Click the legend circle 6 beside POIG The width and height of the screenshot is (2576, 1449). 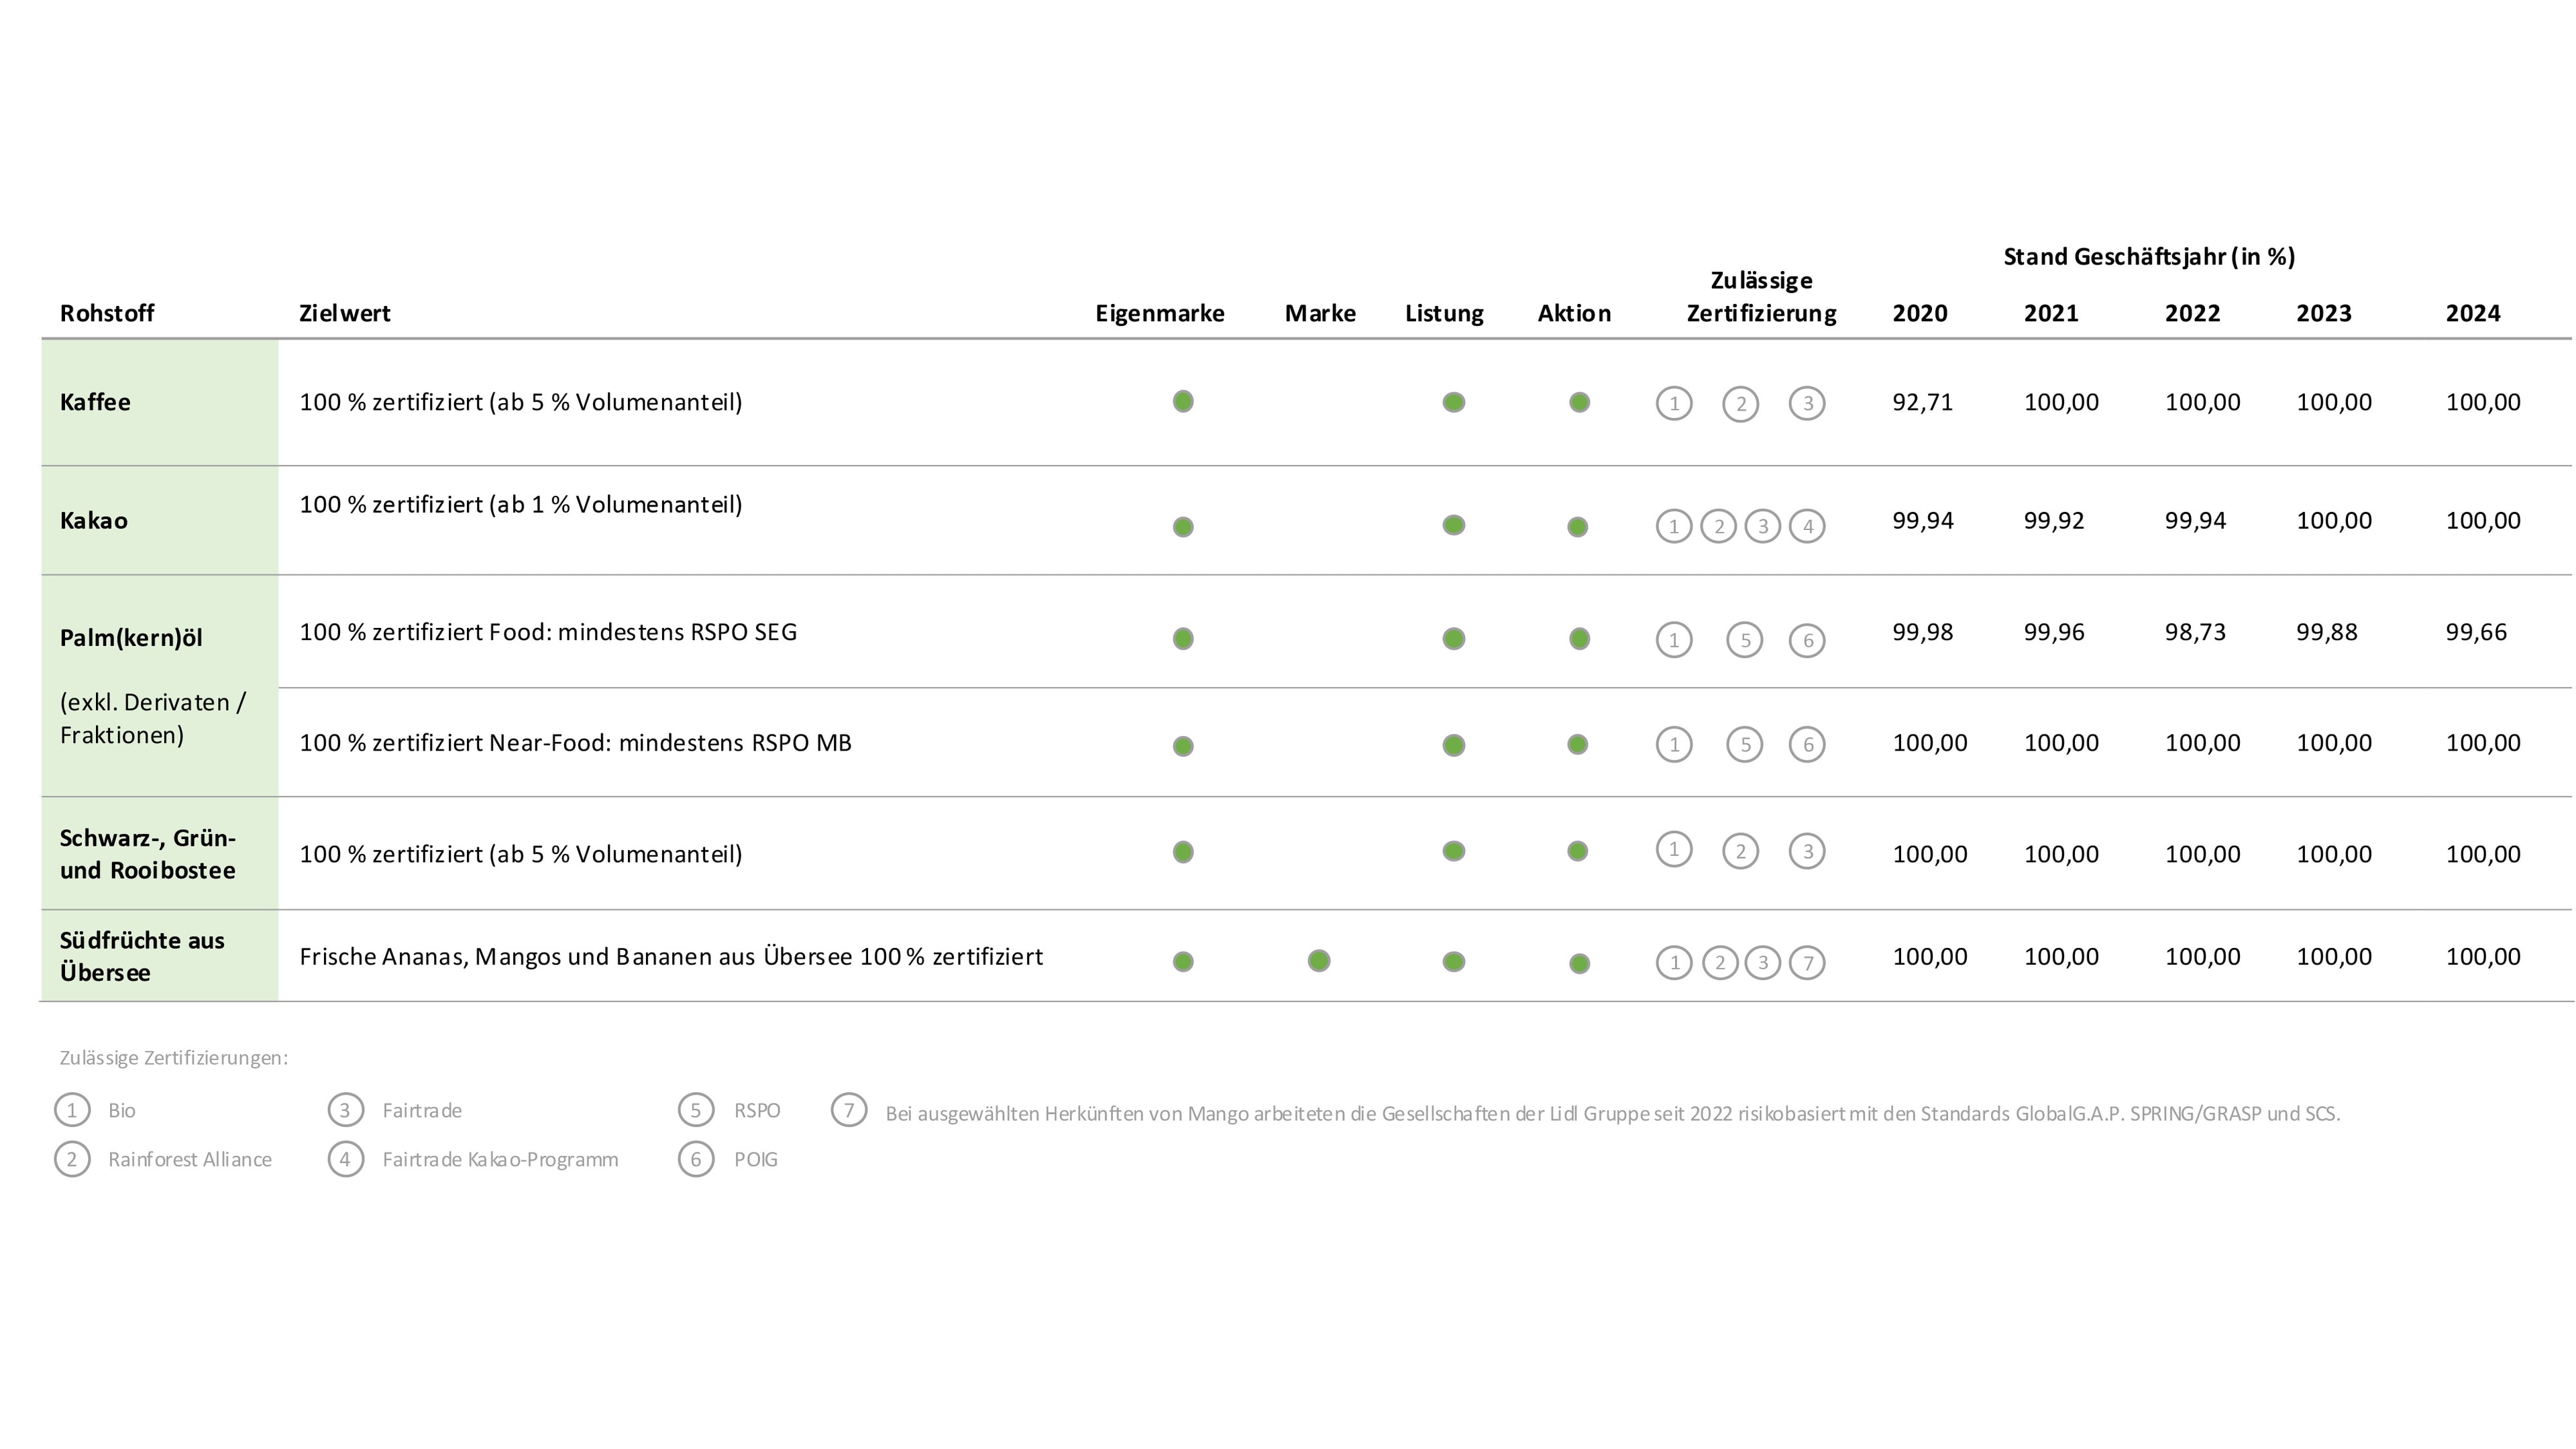coord(696,1159)
